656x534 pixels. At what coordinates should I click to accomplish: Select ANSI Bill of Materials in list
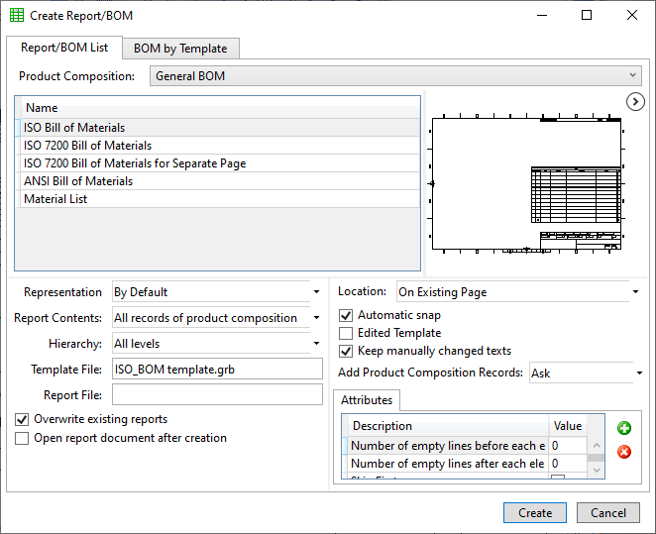click(78, 181)
